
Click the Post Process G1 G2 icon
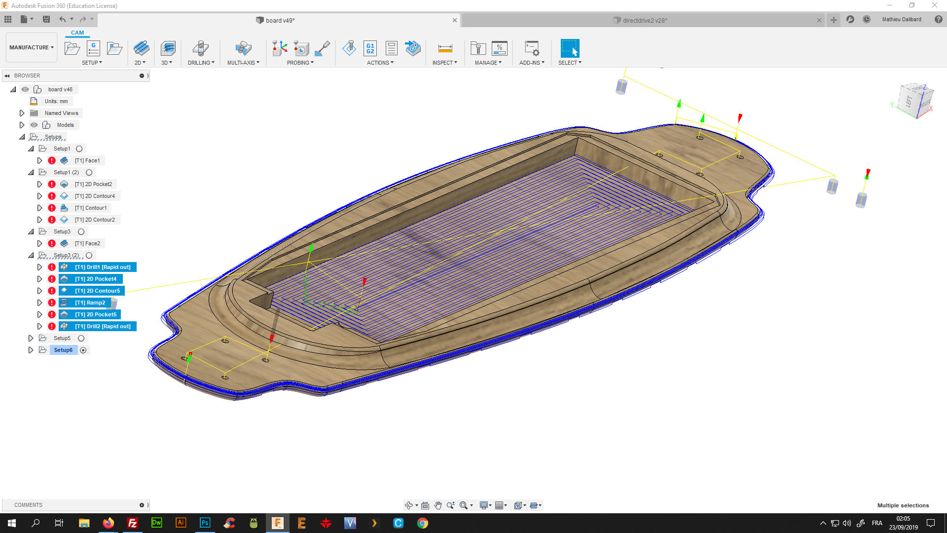370,48
